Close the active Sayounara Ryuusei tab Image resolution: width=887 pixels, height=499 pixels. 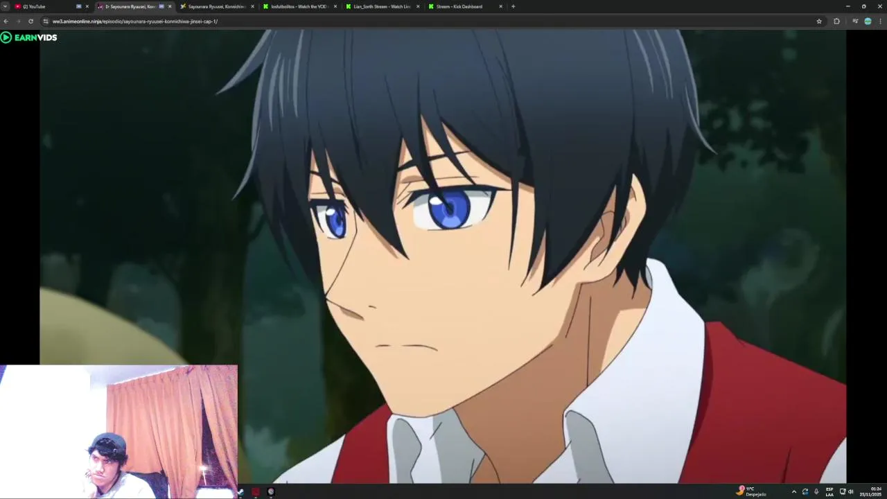click(x=170, y=6)
